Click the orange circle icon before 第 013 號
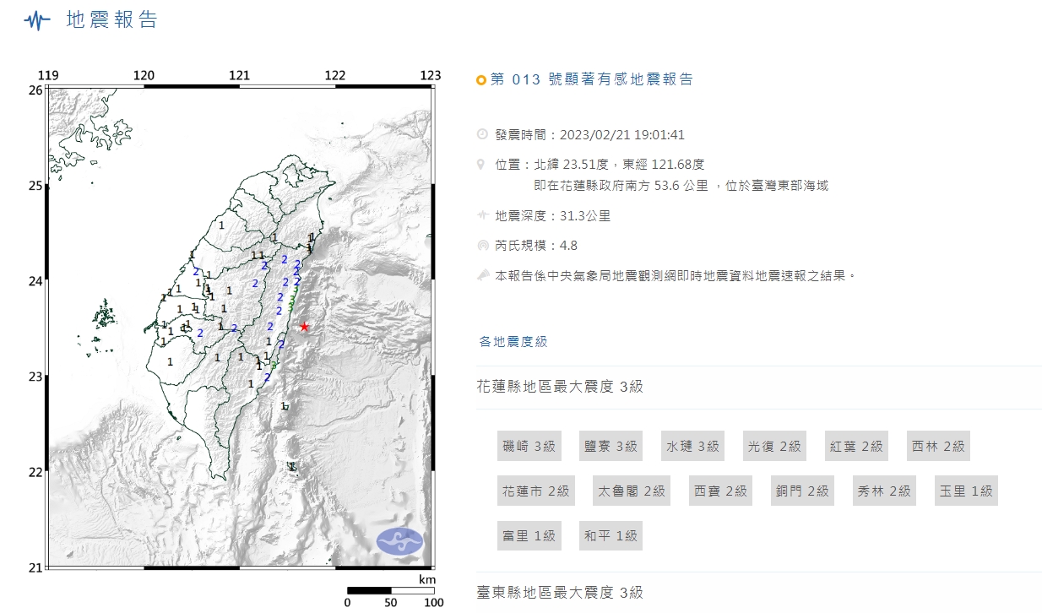The height and width of the screenshot is (613, 1042). point(481,80)
